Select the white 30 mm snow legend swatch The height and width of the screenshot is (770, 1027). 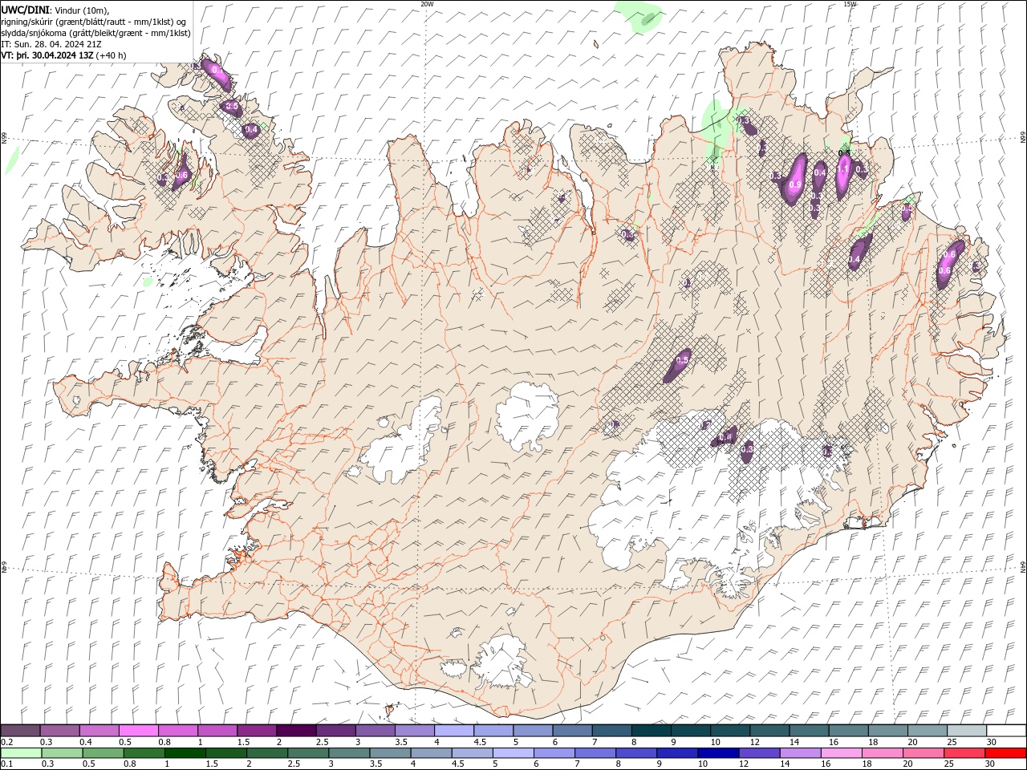pyautogui.click(x=1007, y=731)
